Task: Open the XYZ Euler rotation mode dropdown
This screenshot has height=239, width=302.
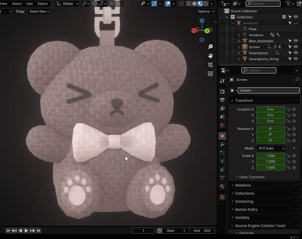Action: (x=271, y=148)
